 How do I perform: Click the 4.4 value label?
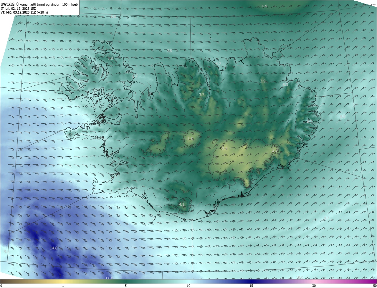[264, 6]
